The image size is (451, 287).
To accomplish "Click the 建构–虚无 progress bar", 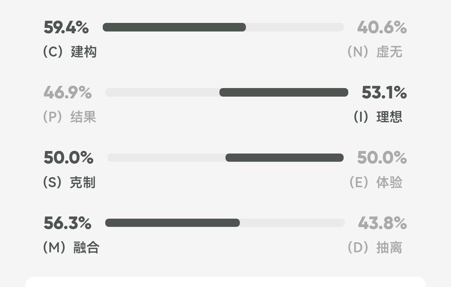I will click(223, 27).
